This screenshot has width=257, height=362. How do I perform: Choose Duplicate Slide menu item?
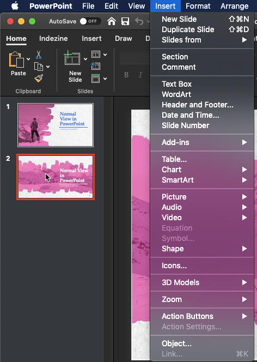202,29
